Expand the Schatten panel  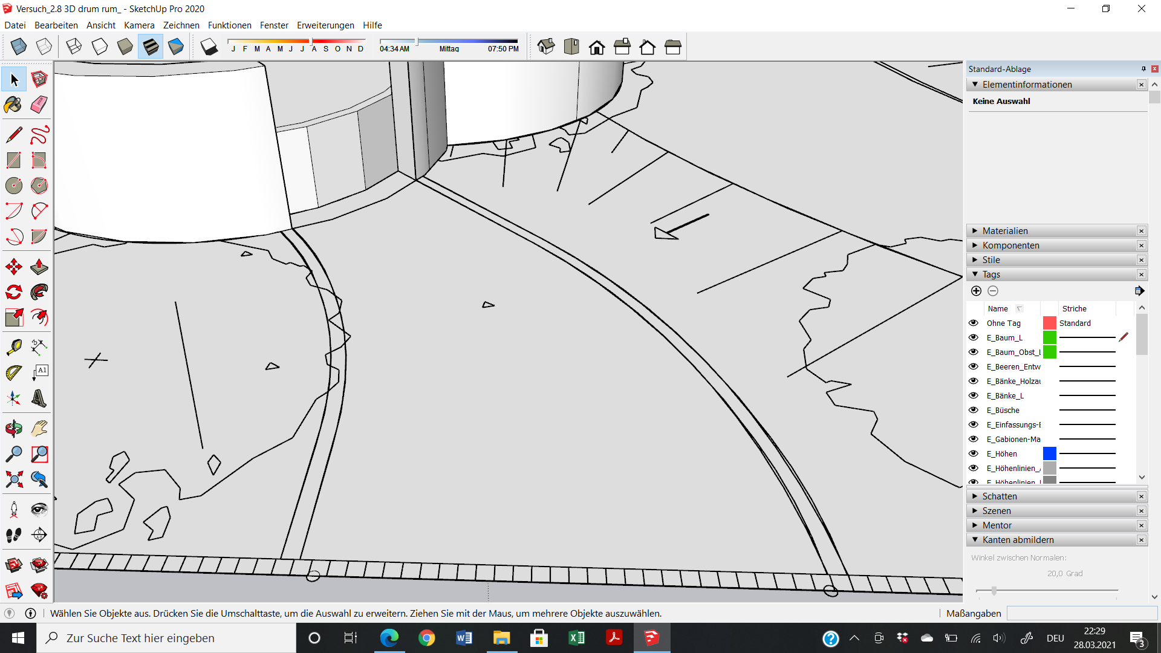[x=1000, y=496]
